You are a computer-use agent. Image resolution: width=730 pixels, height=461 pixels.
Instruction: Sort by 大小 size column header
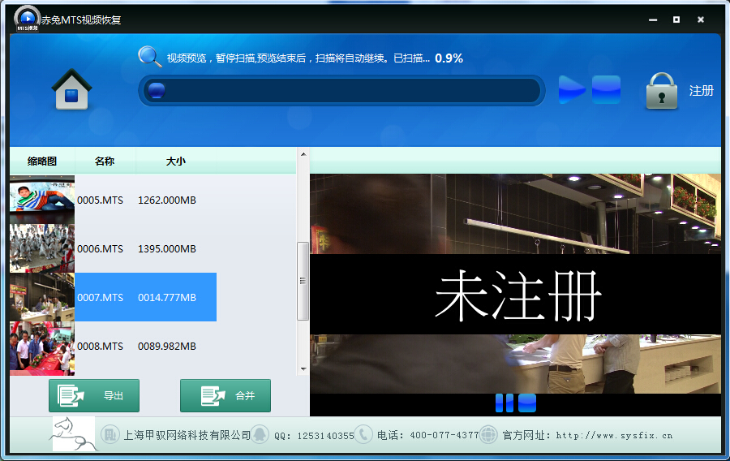click(176, 162)
